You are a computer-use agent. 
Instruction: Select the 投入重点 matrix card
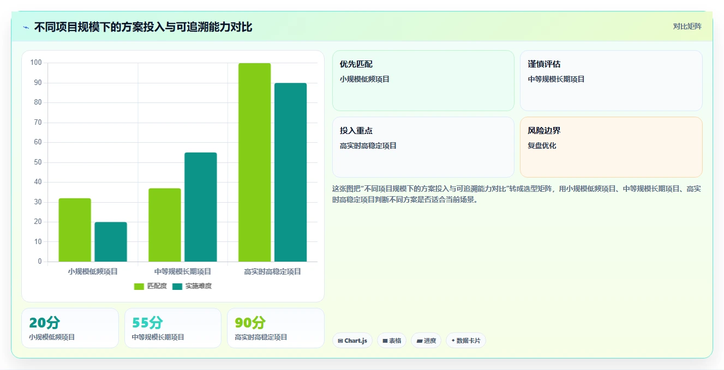coord(423,147)
